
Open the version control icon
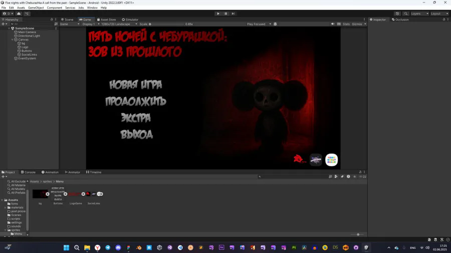coord(27,13)
